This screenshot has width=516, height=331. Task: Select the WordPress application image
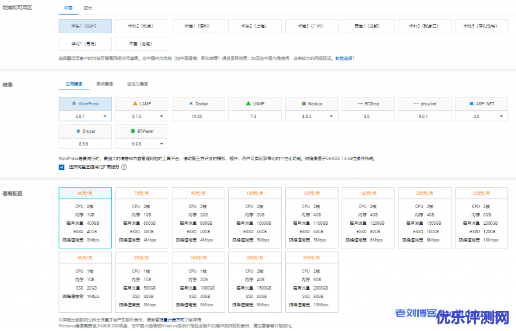tap(85, 104)
